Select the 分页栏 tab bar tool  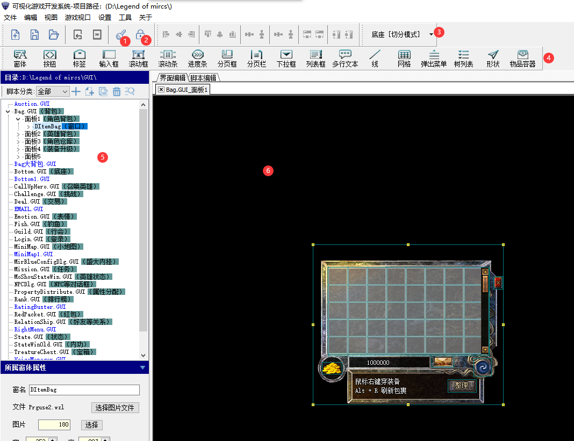tap(256, 59)
